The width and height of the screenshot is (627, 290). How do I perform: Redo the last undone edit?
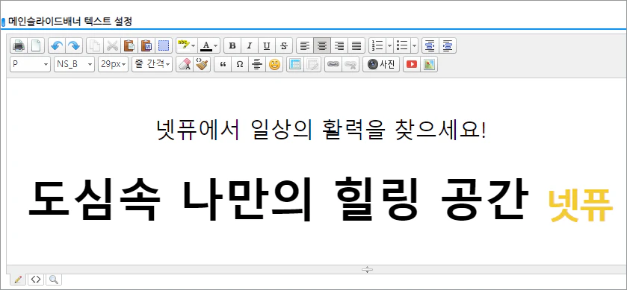point(73,46)
